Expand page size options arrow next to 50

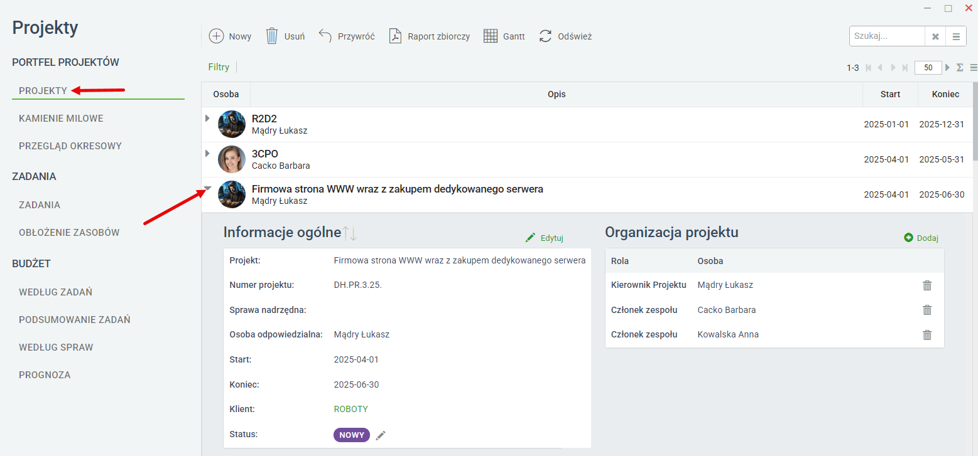[948, 68]
